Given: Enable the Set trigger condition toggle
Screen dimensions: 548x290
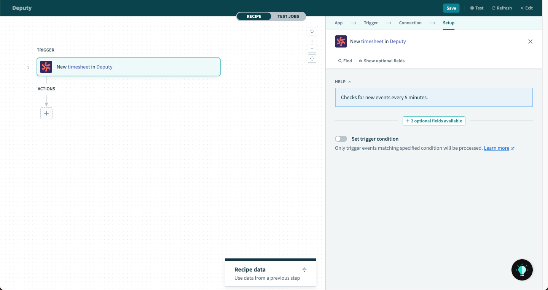Looking at the screenshot, I should click(341, 139).
